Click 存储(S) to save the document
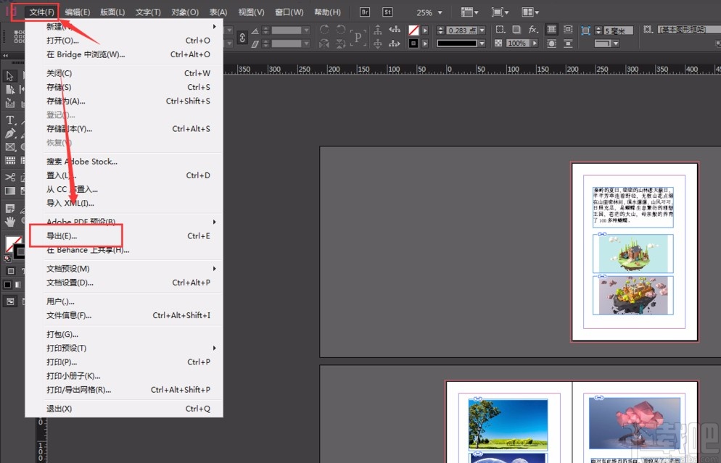 [59, 88]
